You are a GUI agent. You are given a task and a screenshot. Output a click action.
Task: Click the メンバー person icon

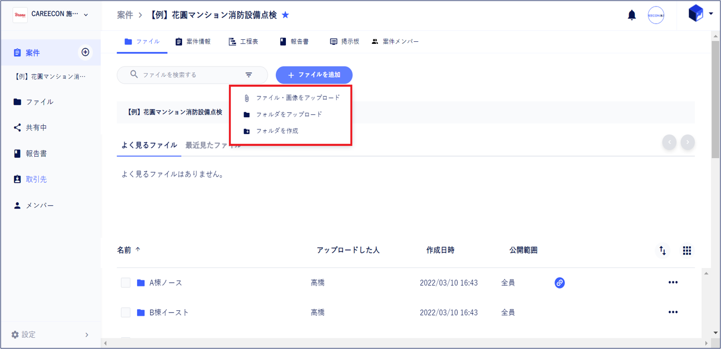tap(17, 205)
